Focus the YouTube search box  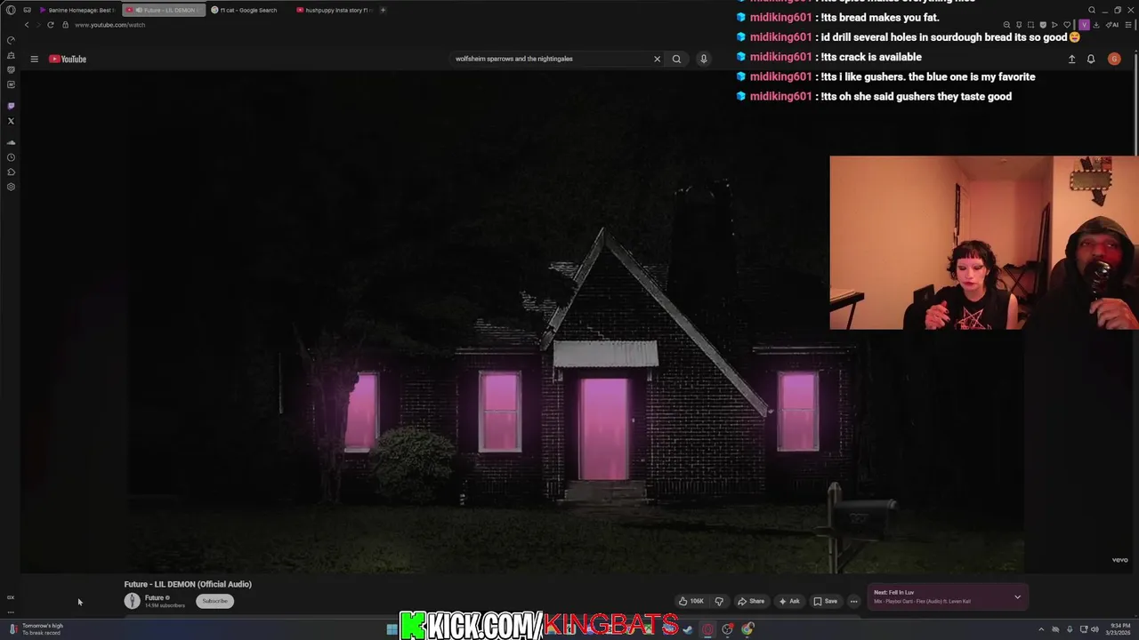550,59
